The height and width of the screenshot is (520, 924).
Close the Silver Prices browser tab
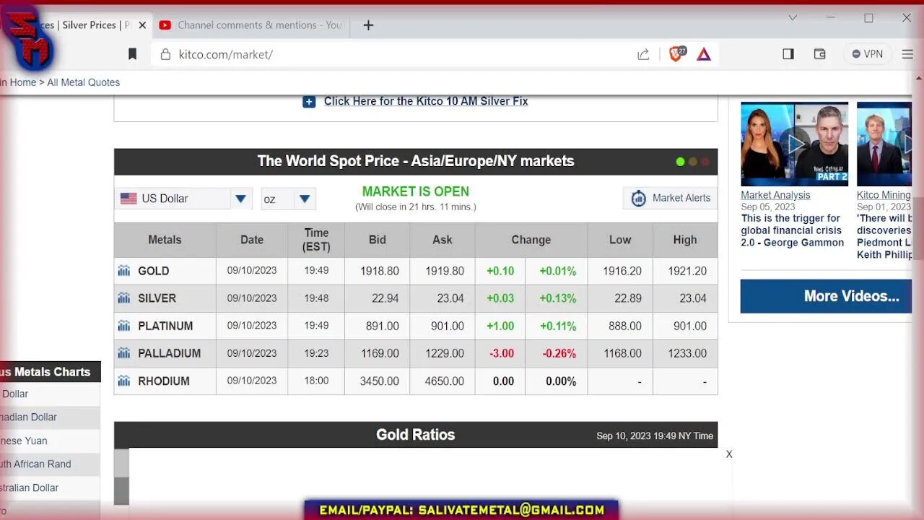(x=142, y=25)
